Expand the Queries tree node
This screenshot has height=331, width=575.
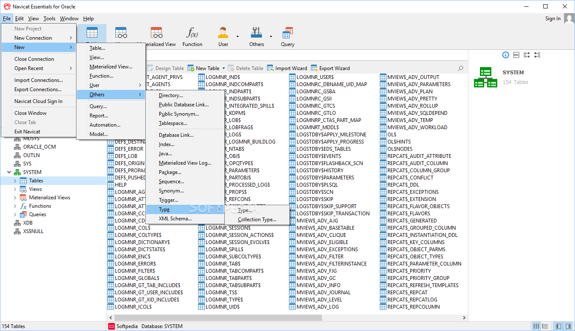15,214
